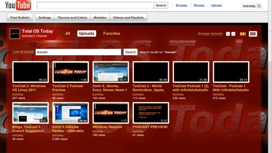Open the 3:07 Blogs, TosCast 3 thumbnail
The width and height of the screenshot is (272, 153).
pyautogui.click(x=31, y=113)
